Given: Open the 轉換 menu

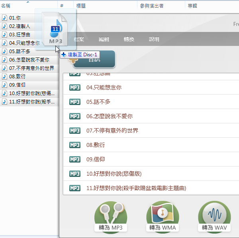Looking at the screenshot, I should [129, 39].
